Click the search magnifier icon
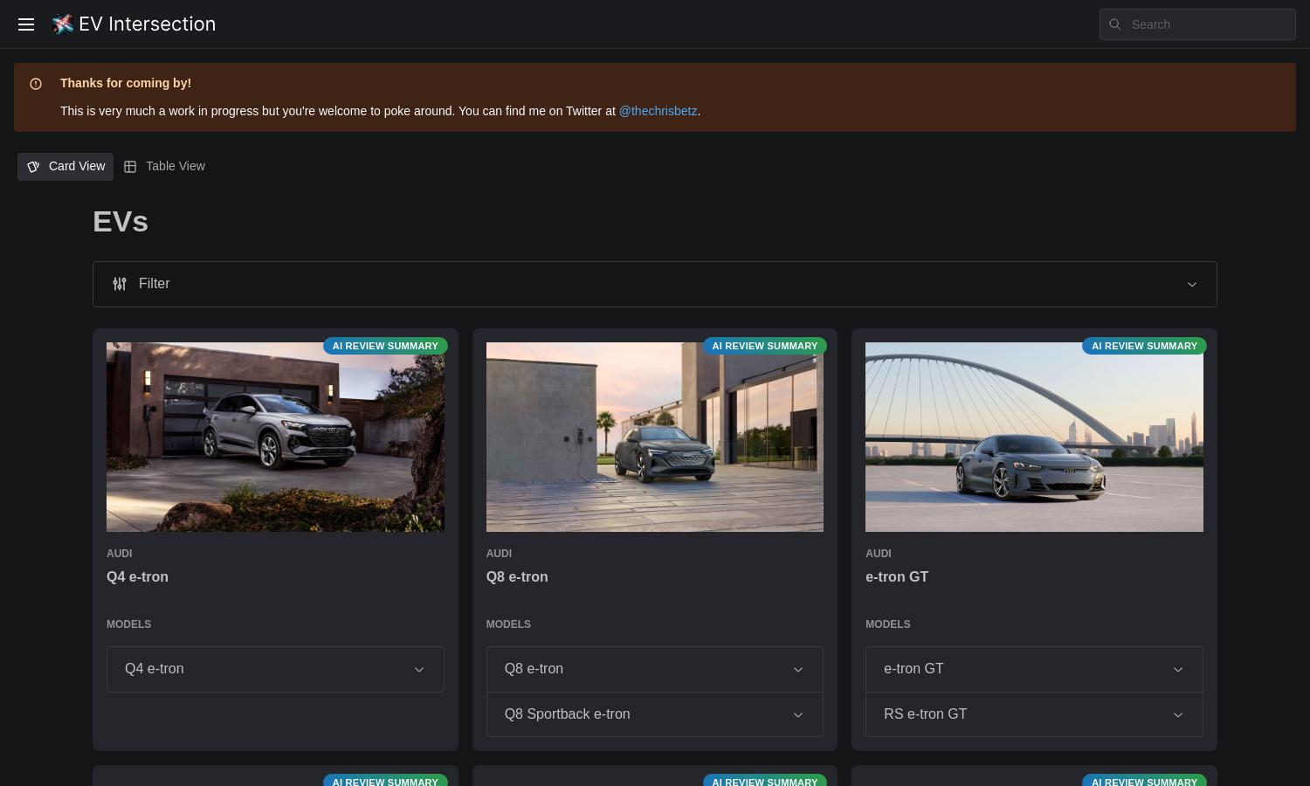The image size is (1310, 786). [1115, 24]
